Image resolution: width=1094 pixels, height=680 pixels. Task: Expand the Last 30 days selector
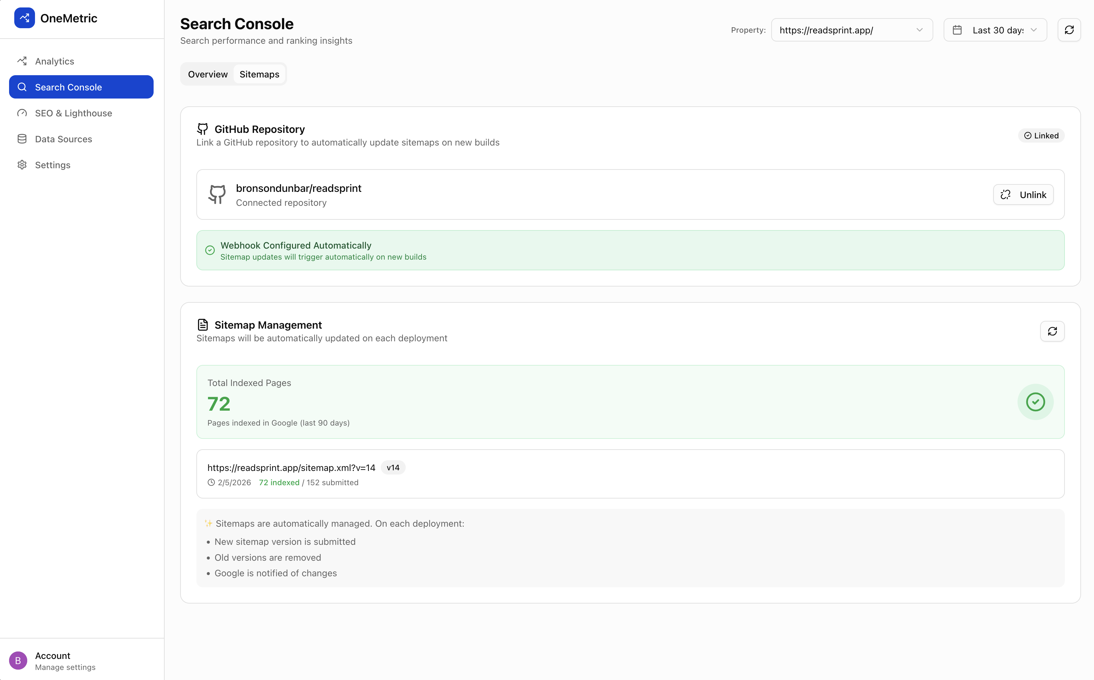(995, 30)
